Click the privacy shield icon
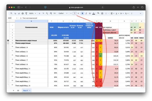This screenshot has height=101, width=152. [45, 7]
